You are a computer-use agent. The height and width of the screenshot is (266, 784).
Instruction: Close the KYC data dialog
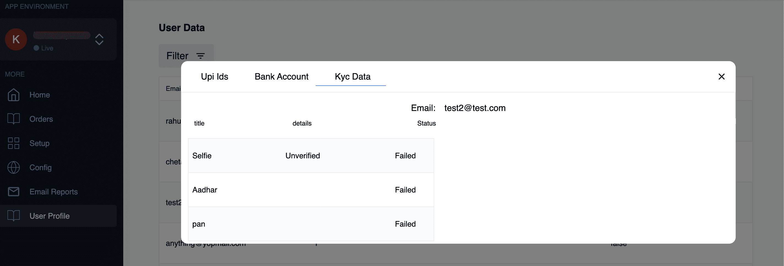[721, 77]
